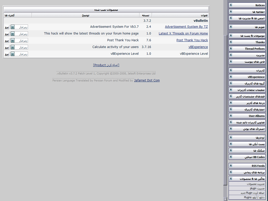Open the اطلاعیه ها sidebar menu

coord(247,12)
